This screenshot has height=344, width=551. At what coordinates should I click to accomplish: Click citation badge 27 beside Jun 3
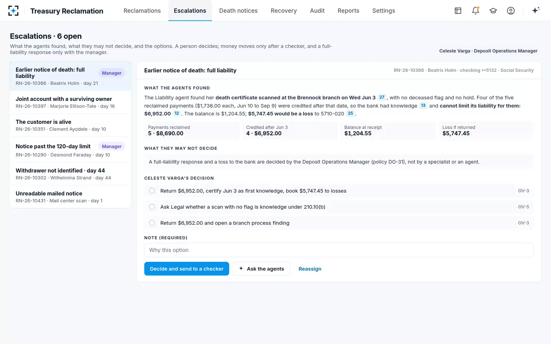click(382, 97)
